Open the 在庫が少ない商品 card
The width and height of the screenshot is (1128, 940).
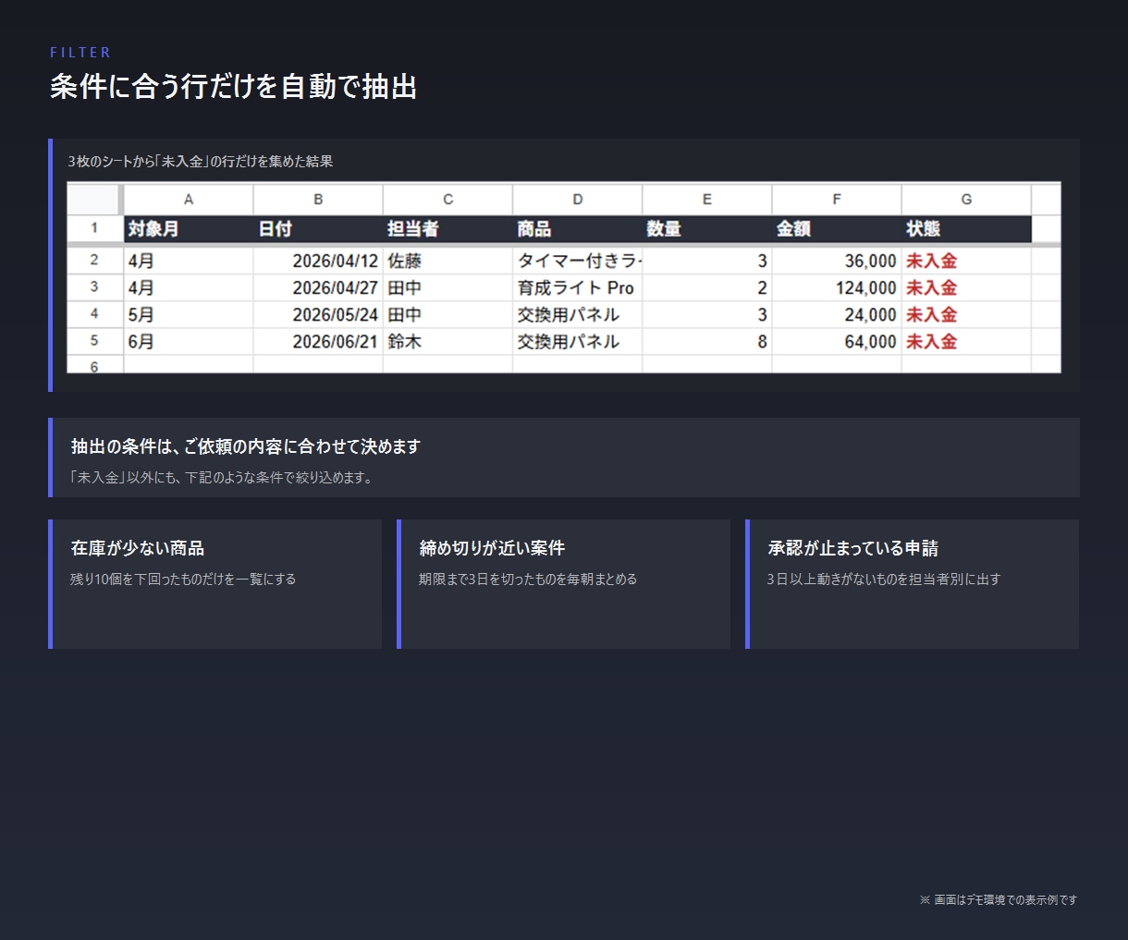pyautogui.click(x=215, y=584)
